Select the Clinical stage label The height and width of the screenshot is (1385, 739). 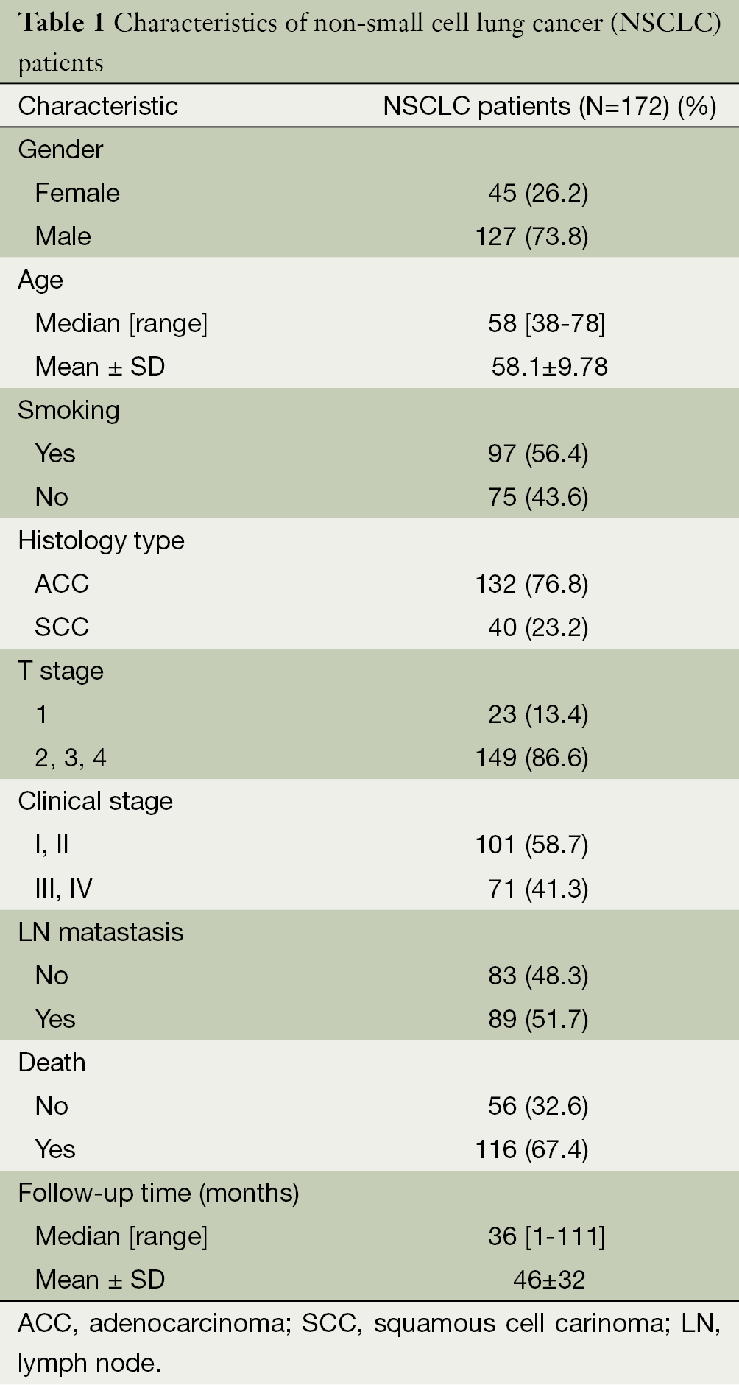[95, 801]
